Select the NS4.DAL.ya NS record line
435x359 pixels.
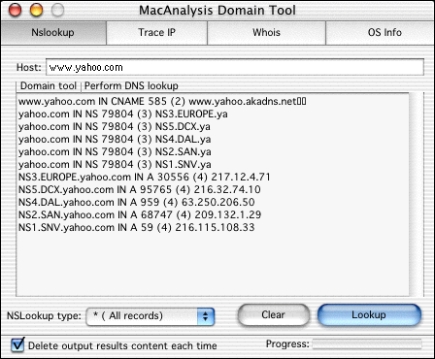pyautogui.click(x=115, y=140)
